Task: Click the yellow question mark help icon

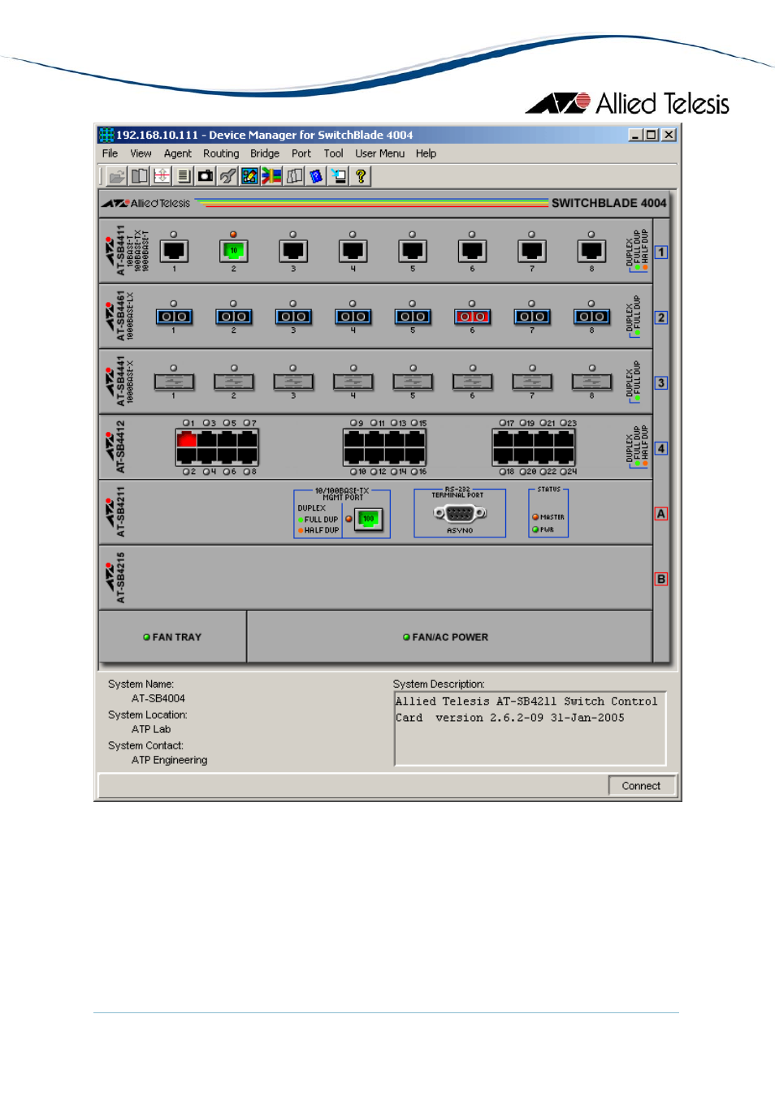Action: tap(360, 176)
